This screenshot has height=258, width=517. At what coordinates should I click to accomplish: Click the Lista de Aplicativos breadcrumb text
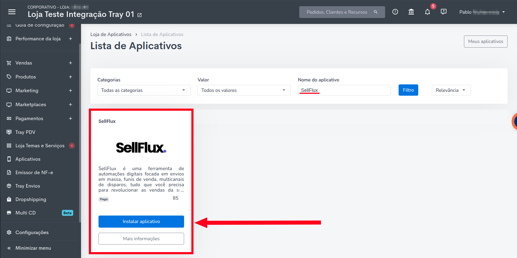coord(162,34)
